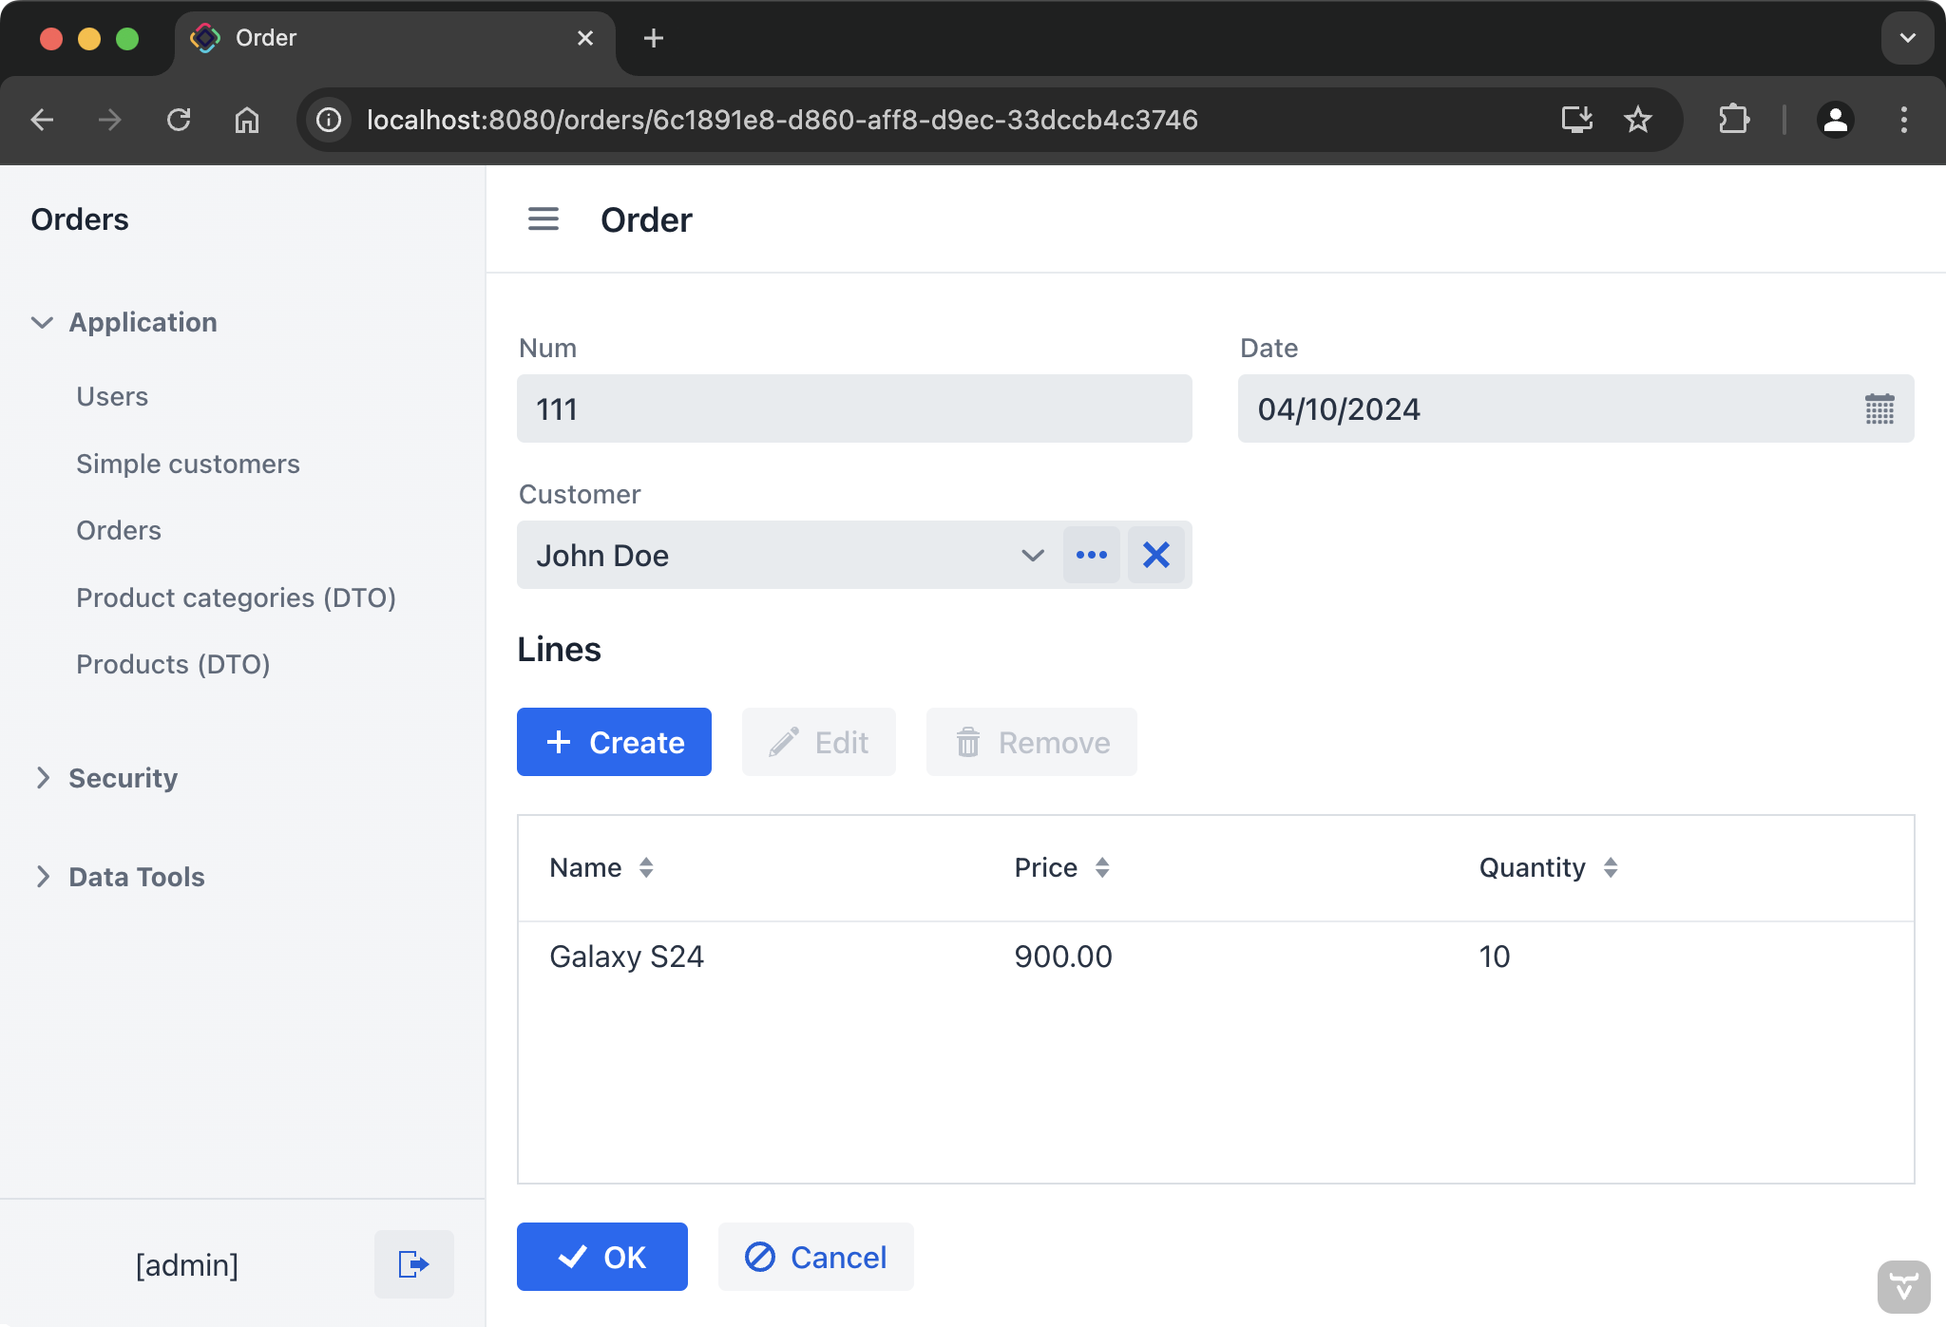The image size is (1946, 1327).
Task: Click the Create line button
Action: click(x=614, y=742)
